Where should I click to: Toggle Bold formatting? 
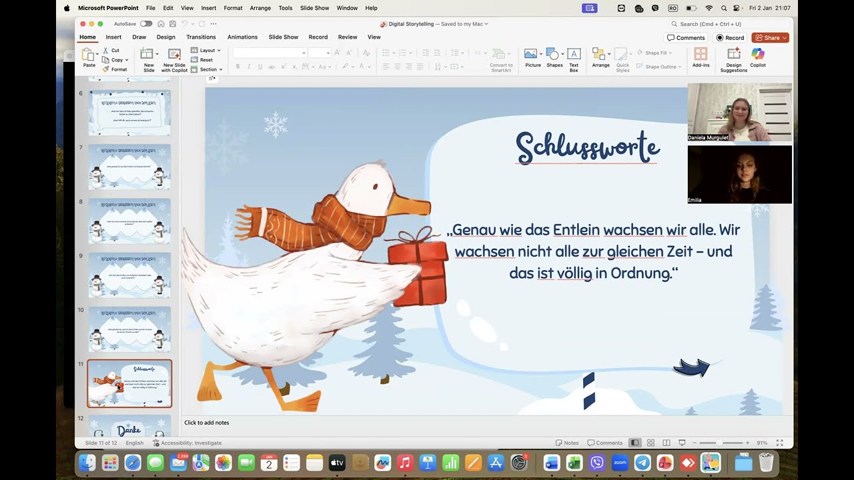tap(238, 67)
